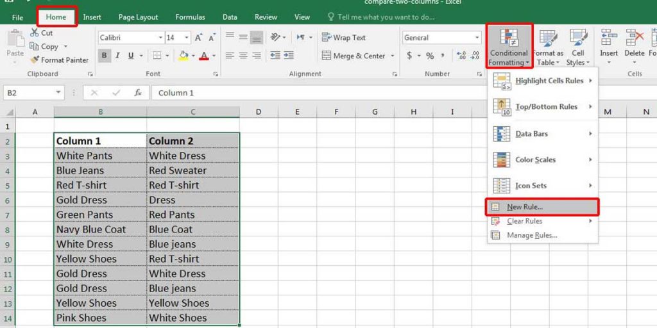Toggle Bold formatting

pyautogui.click(x=105, y=56)
